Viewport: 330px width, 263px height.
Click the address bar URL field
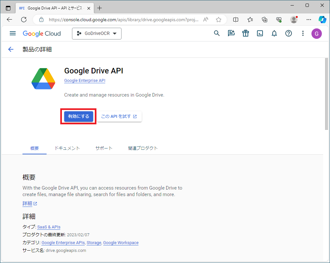click(x=123, y=20)
